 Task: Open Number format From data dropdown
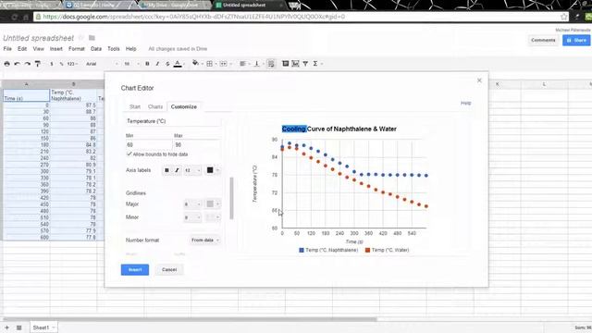[204, 240]
